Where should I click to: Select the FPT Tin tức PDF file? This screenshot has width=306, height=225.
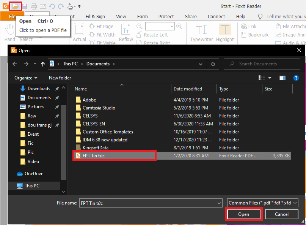182,156
